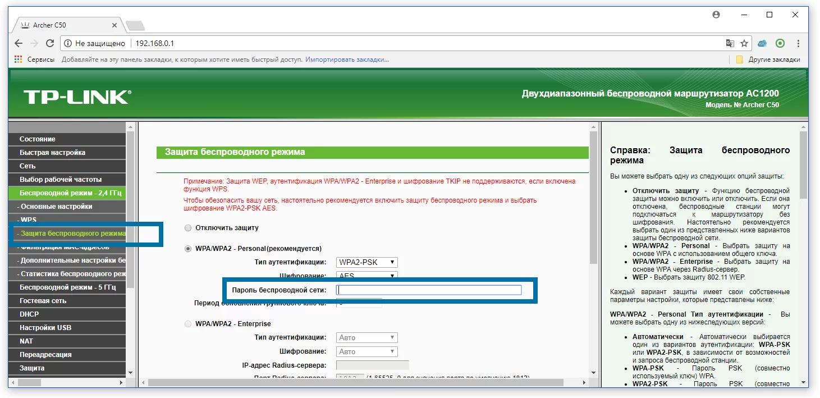Click the green circle extension icon
Image resolution: width=820 pixels, height=398 pixels.
tap(780, 43)
